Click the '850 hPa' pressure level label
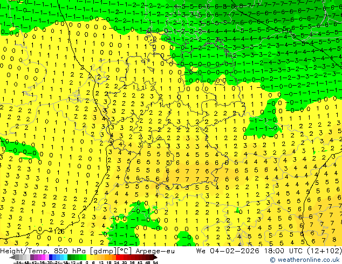Image resolution: width=342 pixels, height=264 pixels. coord(70,251)
